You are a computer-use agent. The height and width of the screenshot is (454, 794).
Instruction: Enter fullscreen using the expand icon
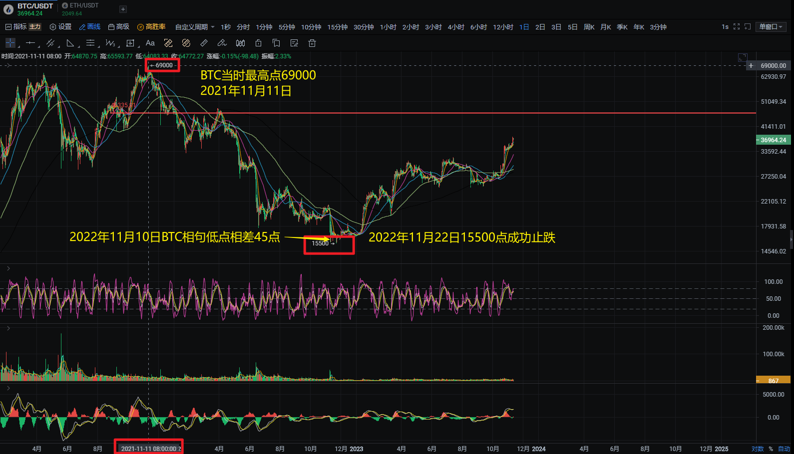click(x=737, y=27)
